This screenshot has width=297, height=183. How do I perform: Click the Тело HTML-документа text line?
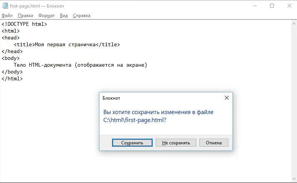coord(80,65)
